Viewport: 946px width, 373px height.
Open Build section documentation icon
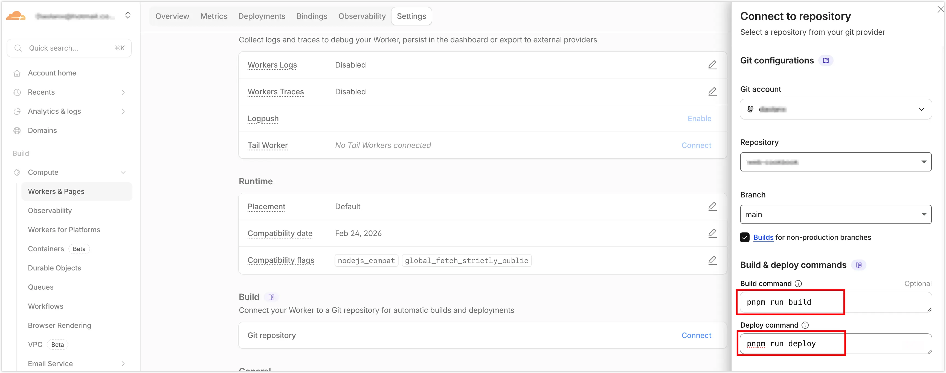pos(271,297)
